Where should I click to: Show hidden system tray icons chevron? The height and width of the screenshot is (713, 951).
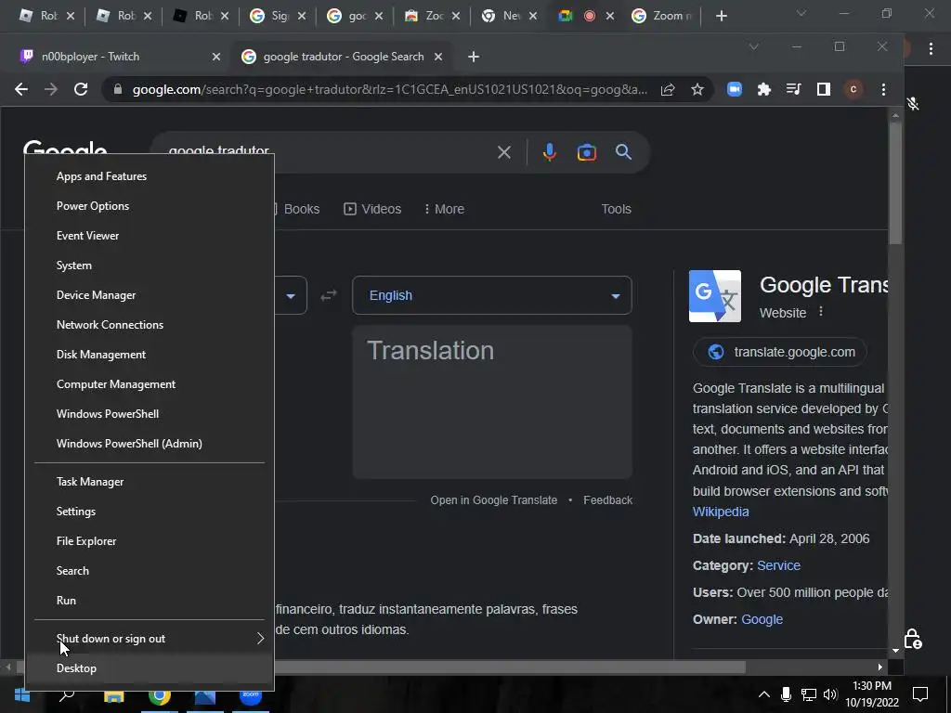(x=764, y=694)
